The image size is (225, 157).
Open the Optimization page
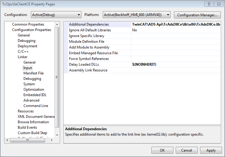(34, 89)
